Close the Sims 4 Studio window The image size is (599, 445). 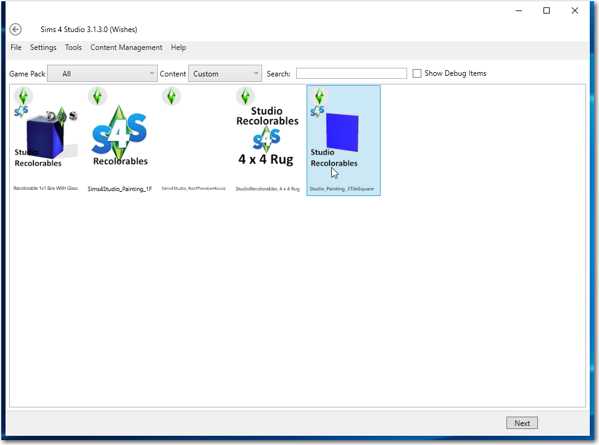tap(575, 10)
